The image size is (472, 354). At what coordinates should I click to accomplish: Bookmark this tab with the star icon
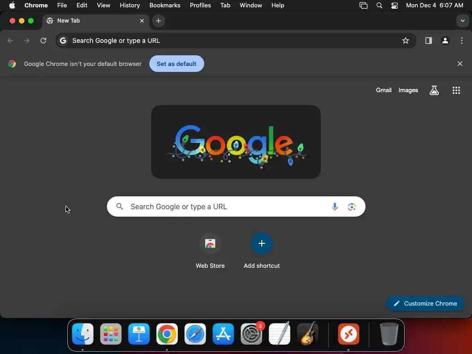(x=406, y=41)
